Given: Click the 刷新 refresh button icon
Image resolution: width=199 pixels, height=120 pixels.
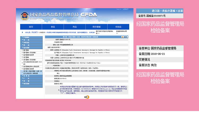Looking at the screenshot, I should pos(124,37).
